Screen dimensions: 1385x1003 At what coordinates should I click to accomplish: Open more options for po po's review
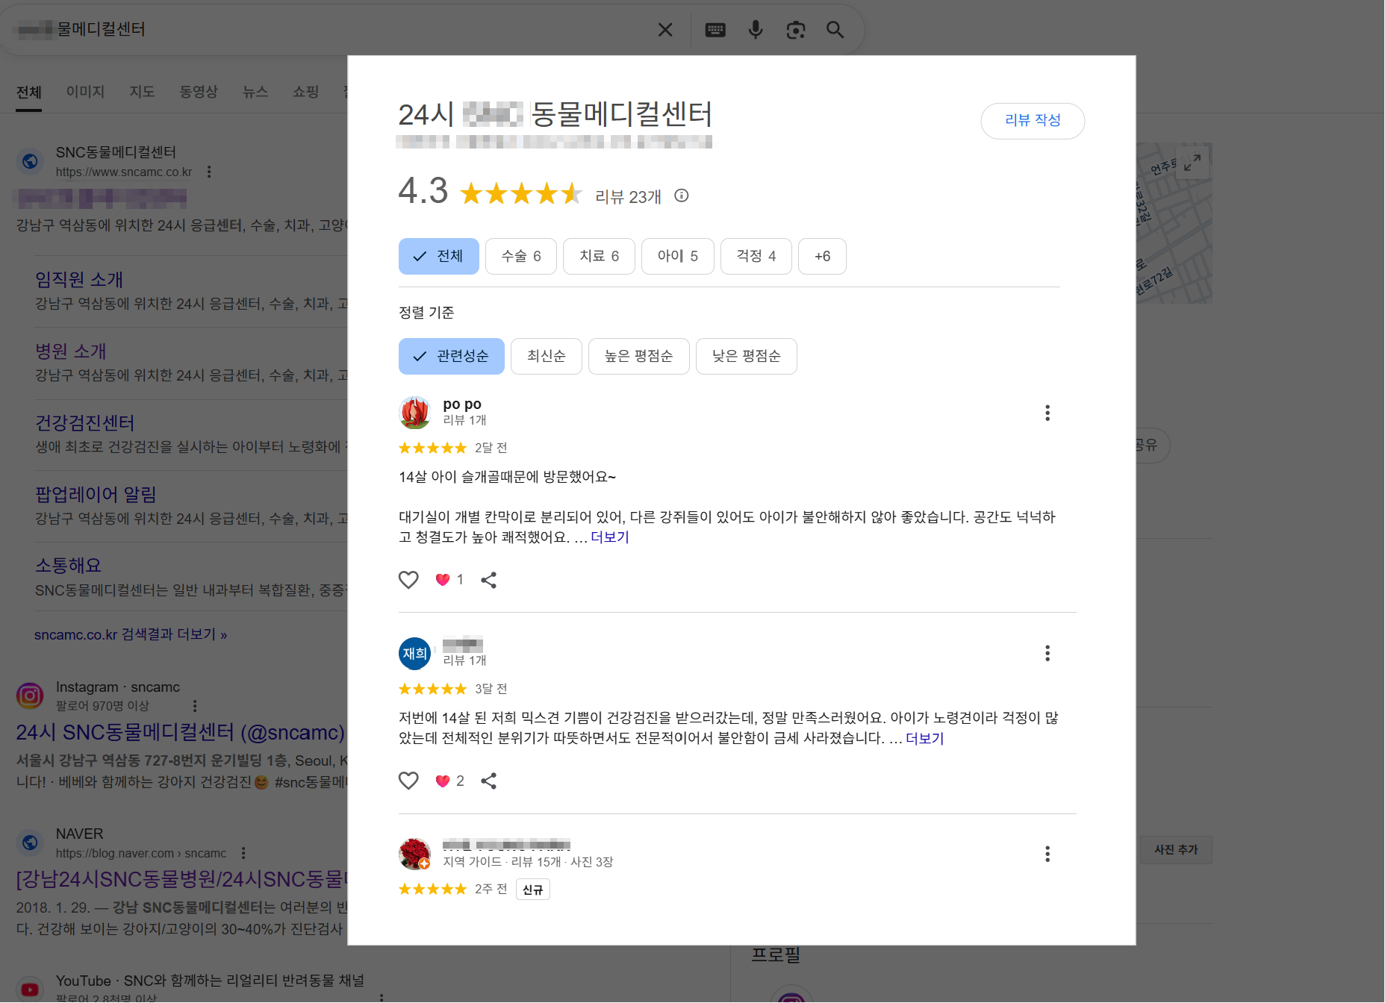coord(1047,413)
